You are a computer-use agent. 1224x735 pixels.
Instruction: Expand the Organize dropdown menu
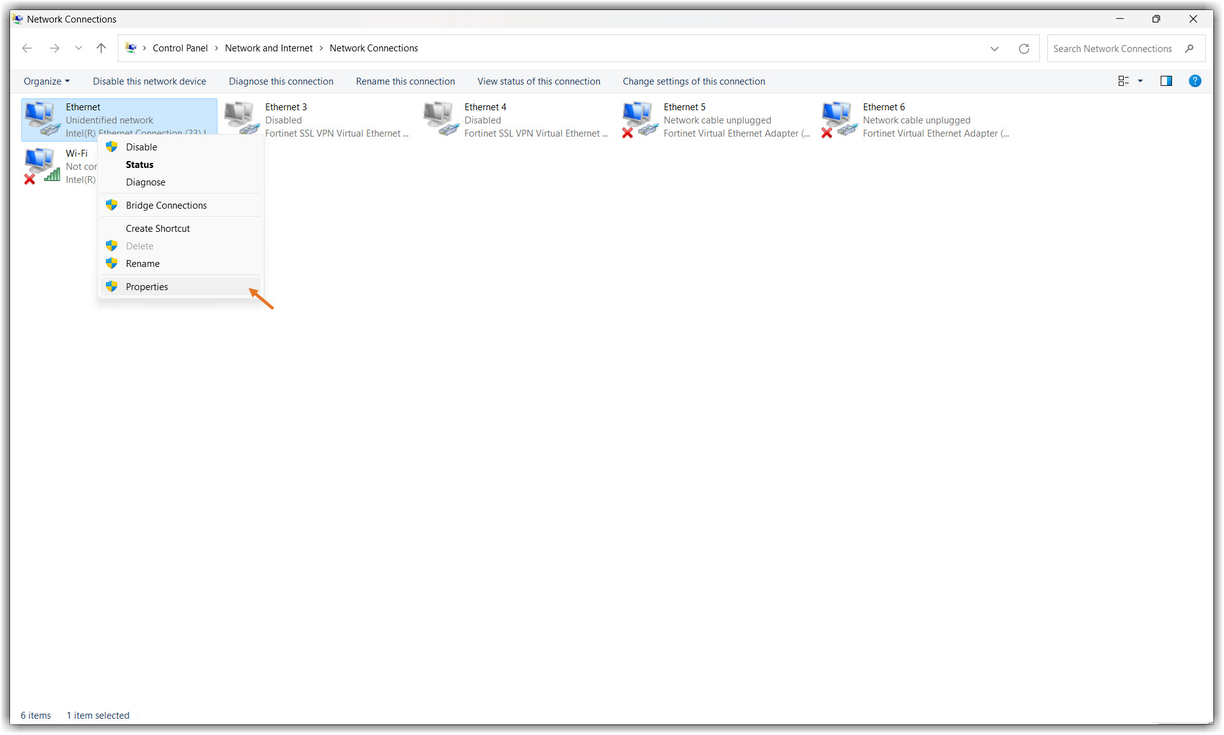click(47, 81)
